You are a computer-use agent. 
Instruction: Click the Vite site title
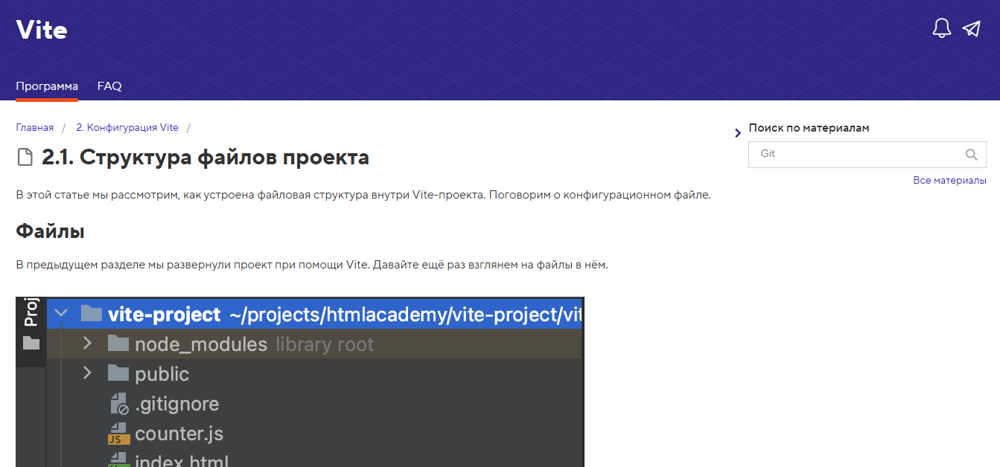(x=42, y=30)
